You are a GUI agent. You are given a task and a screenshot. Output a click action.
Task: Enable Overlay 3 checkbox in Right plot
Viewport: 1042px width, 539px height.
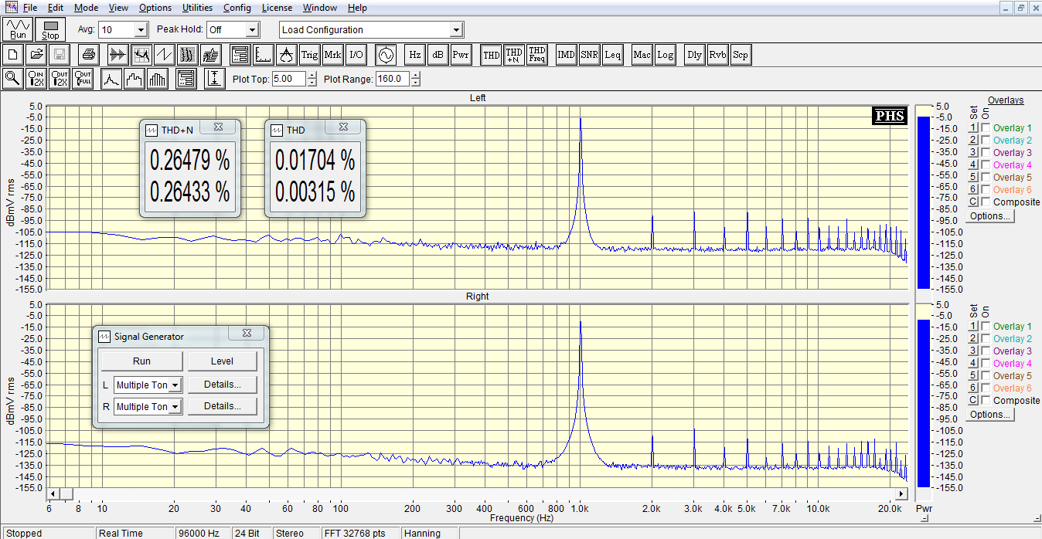point(986,351)
